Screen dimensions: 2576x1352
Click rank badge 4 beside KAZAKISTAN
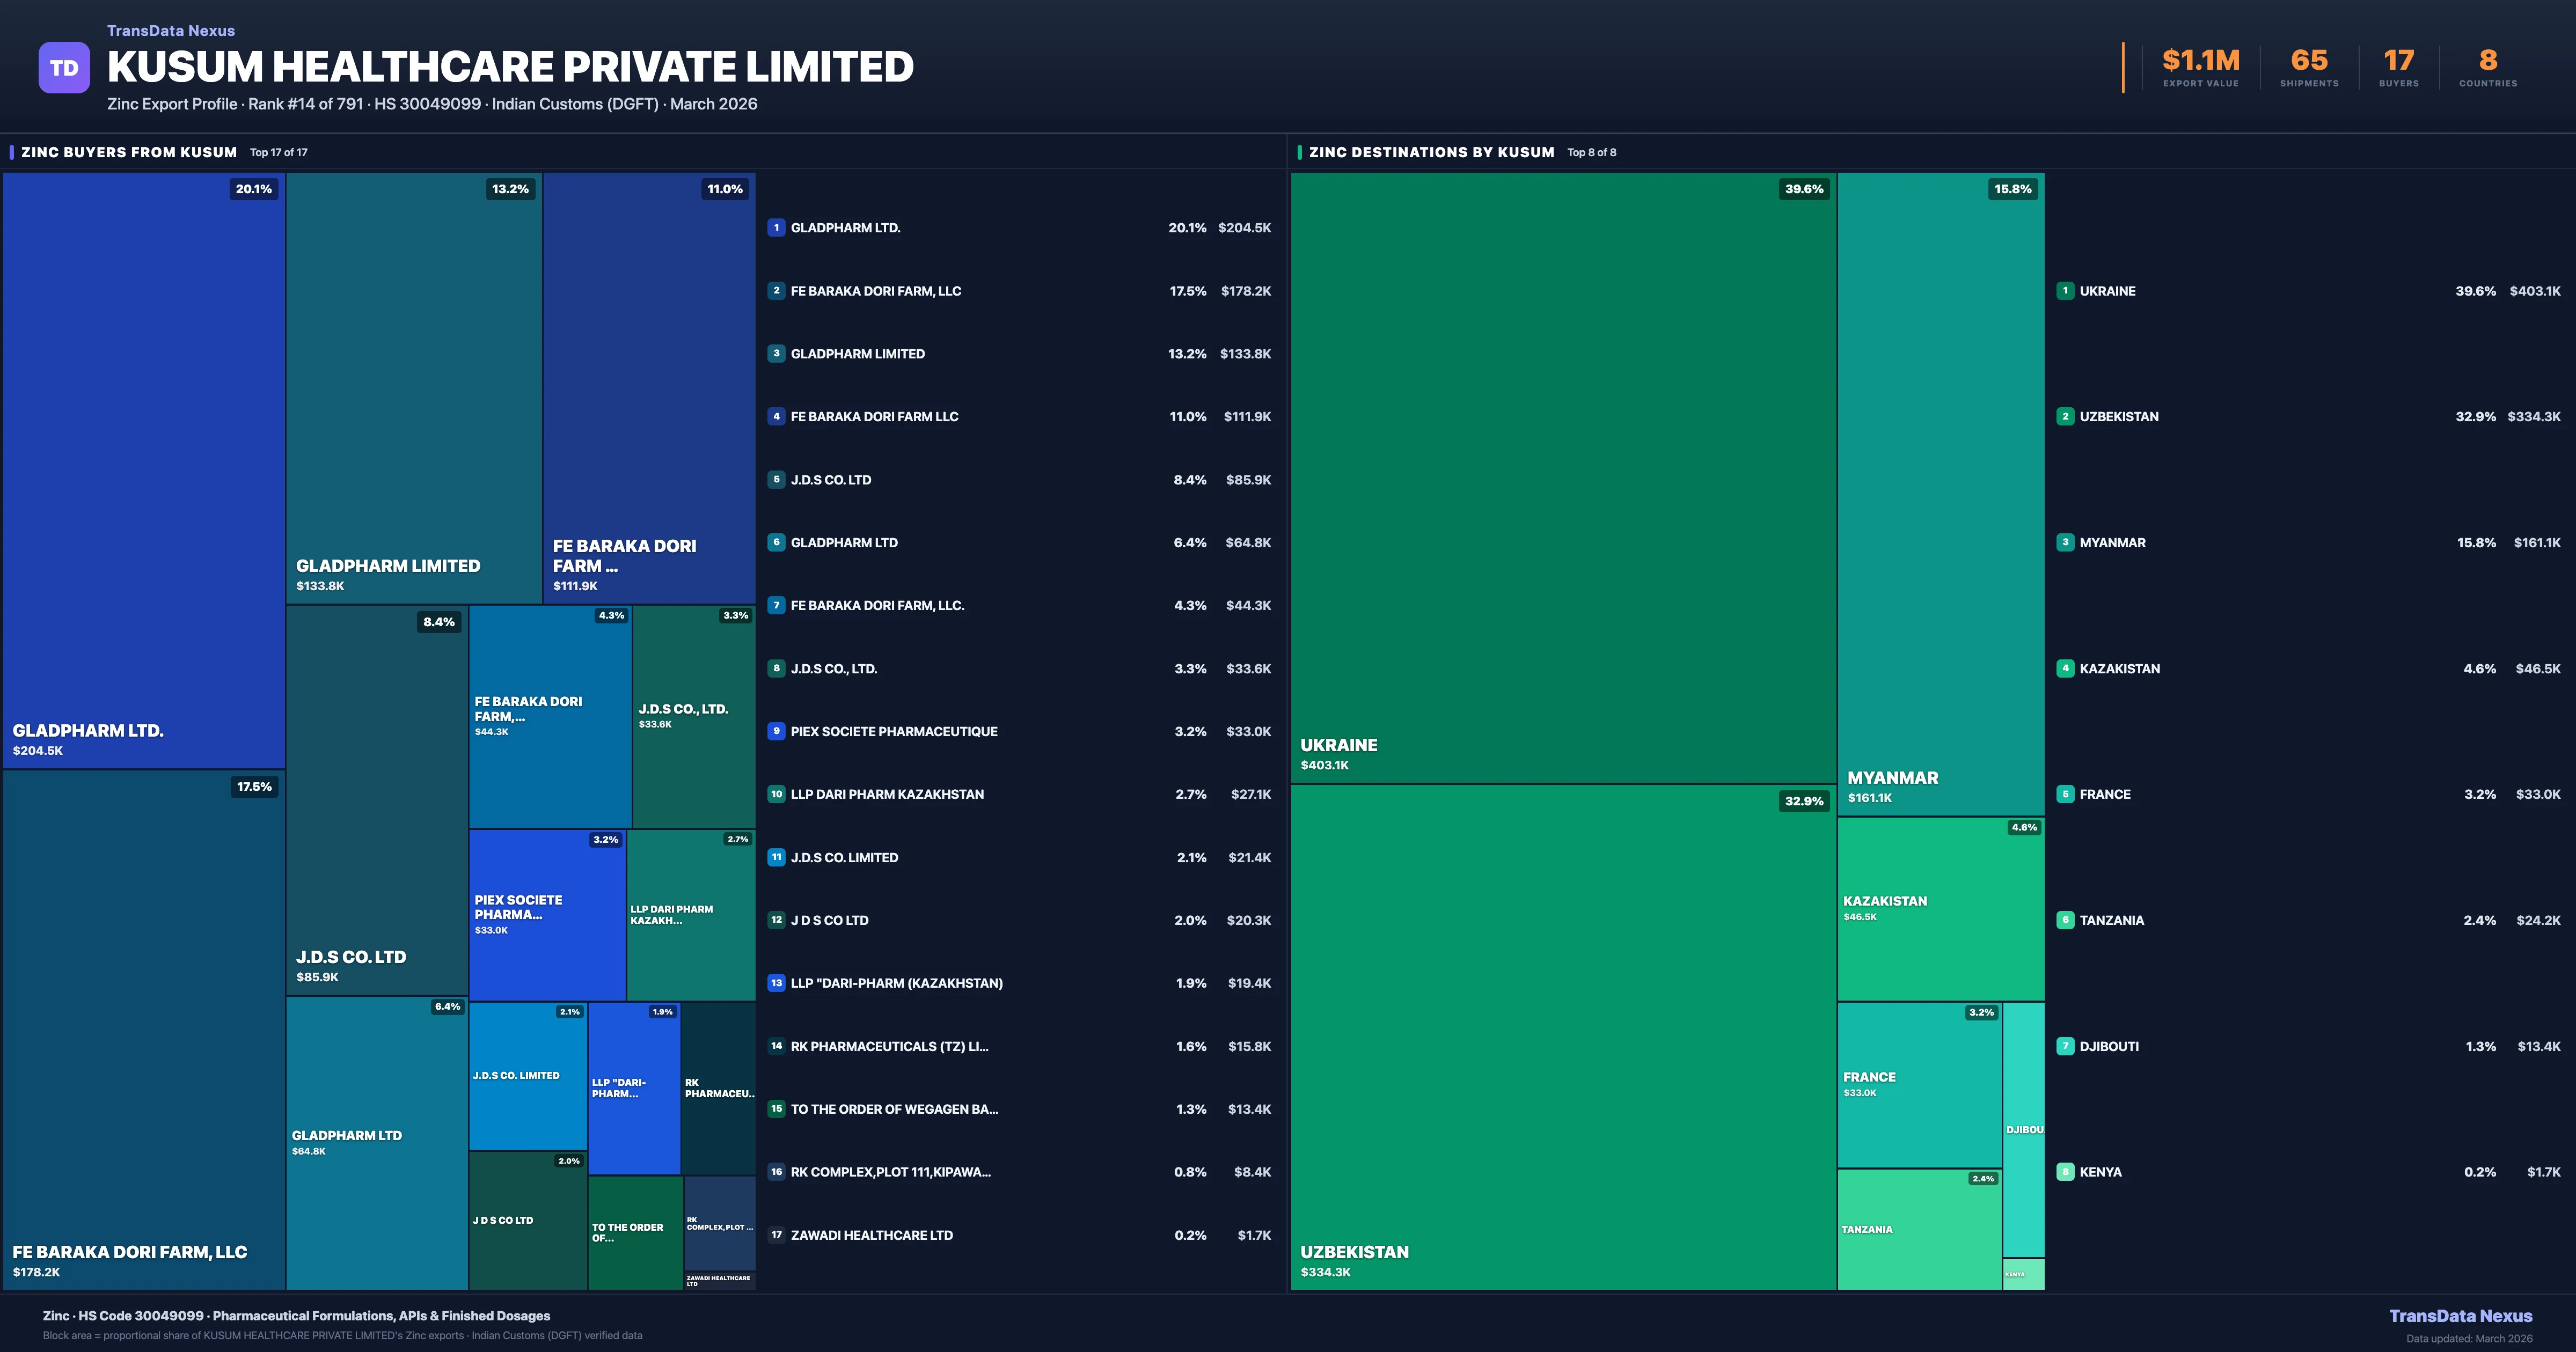coord(2065,668)
